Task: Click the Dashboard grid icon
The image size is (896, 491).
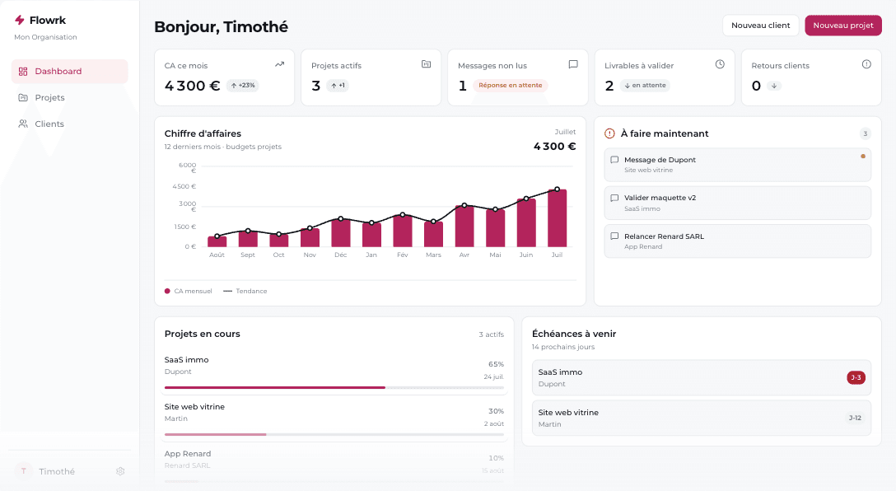Action: 23,72
